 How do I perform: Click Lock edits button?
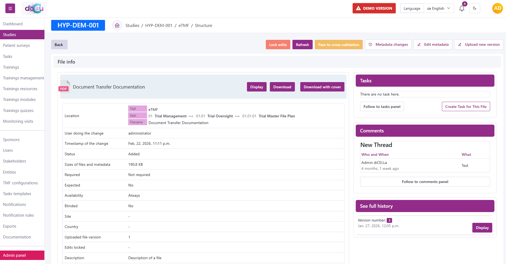(278, 45)
